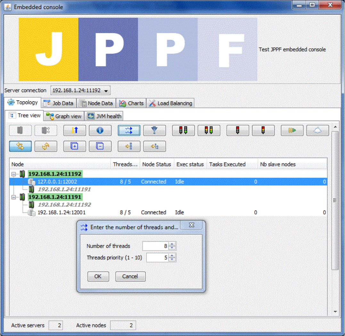Click the Java icon in the title bar

[x=7, y=7]
